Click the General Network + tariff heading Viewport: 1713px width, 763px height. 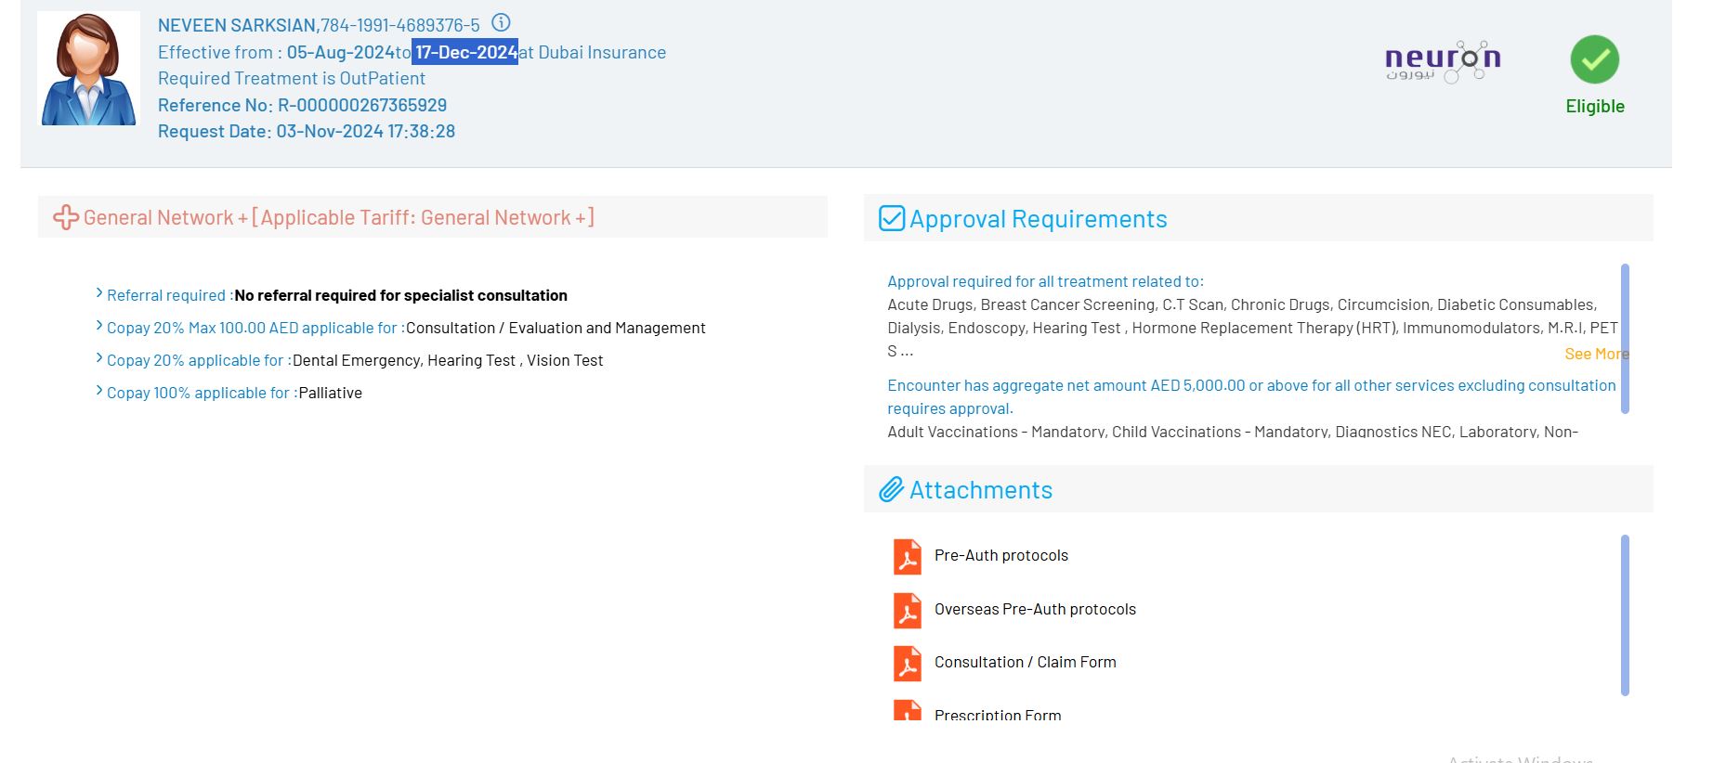339,217
